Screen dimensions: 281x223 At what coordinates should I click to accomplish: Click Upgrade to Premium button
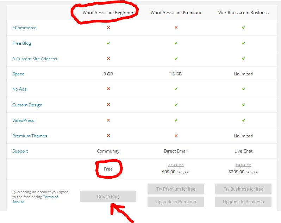pyautogui.click(x=176, y=202)
